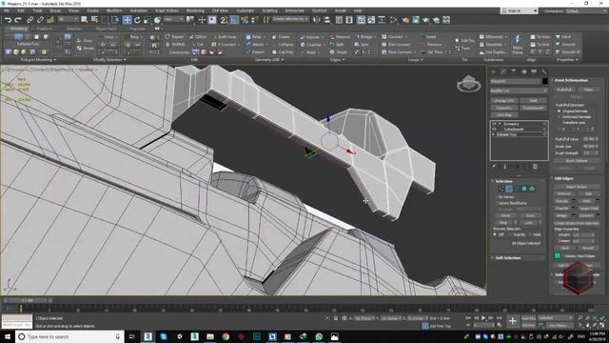Image resolution: width=609 pixels, height=343 pixels.
Task: Toggle the Angle Snap icon
Action: [234, 20]
